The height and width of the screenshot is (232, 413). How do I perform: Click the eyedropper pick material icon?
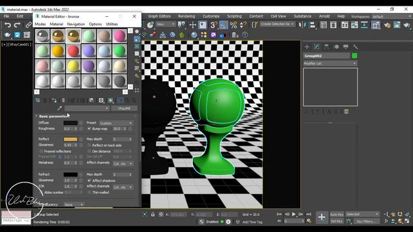point(59,108)
